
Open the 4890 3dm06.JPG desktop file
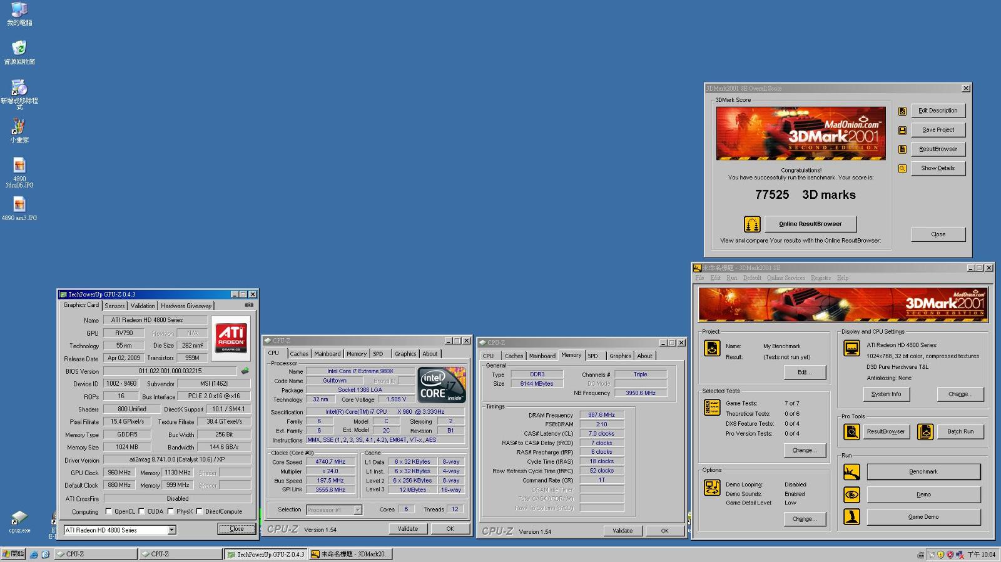[19, 173]
